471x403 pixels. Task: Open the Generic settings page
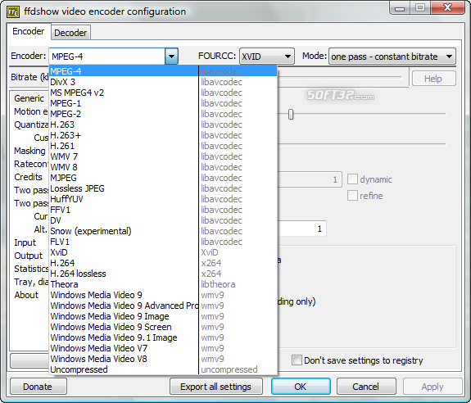29,98
